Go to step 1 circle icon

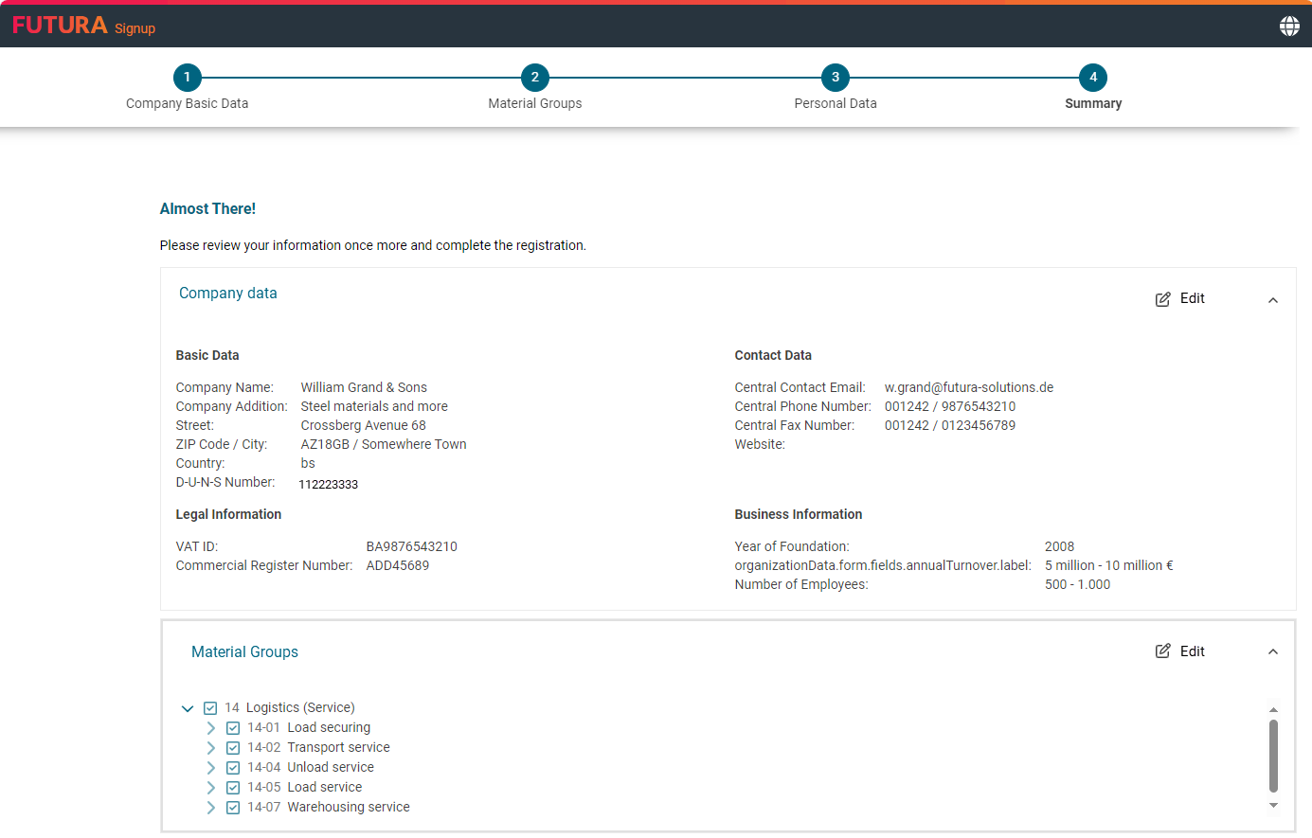(x=187, y=78)
